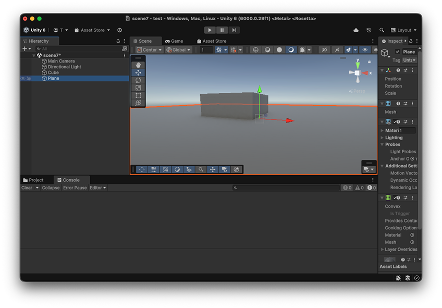Switch to the Game tab
Screen dimensions: 442x308
[174, 41]
